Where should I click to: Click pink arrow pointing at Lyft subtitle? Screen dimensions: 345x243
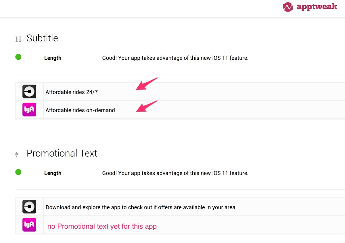(x=146, y=106)
